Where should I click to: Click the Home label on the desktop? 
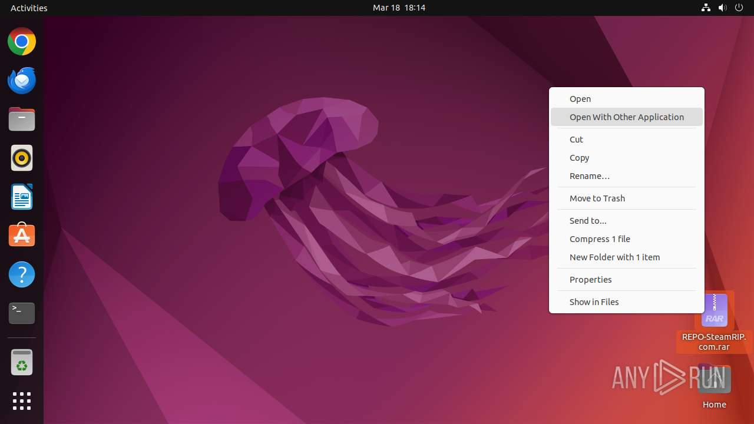[x=714, y=405]
